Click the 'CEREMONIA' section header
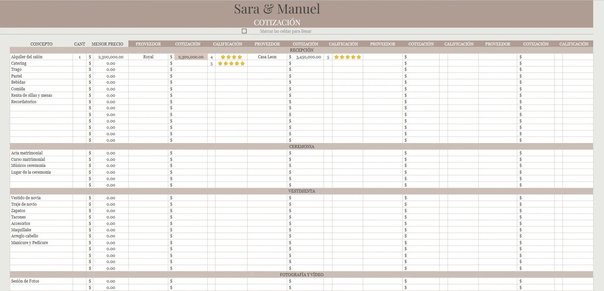The width and height of the screenshot is (604, 291). 302,147
